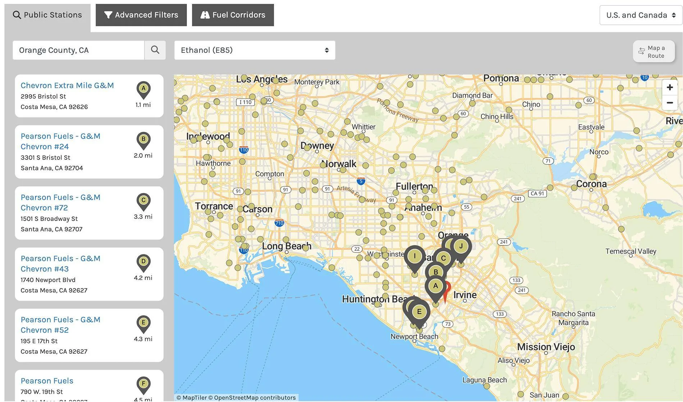Click the 2.0 mi distance label
683x402 pixels.
click(x=143, y=156)
